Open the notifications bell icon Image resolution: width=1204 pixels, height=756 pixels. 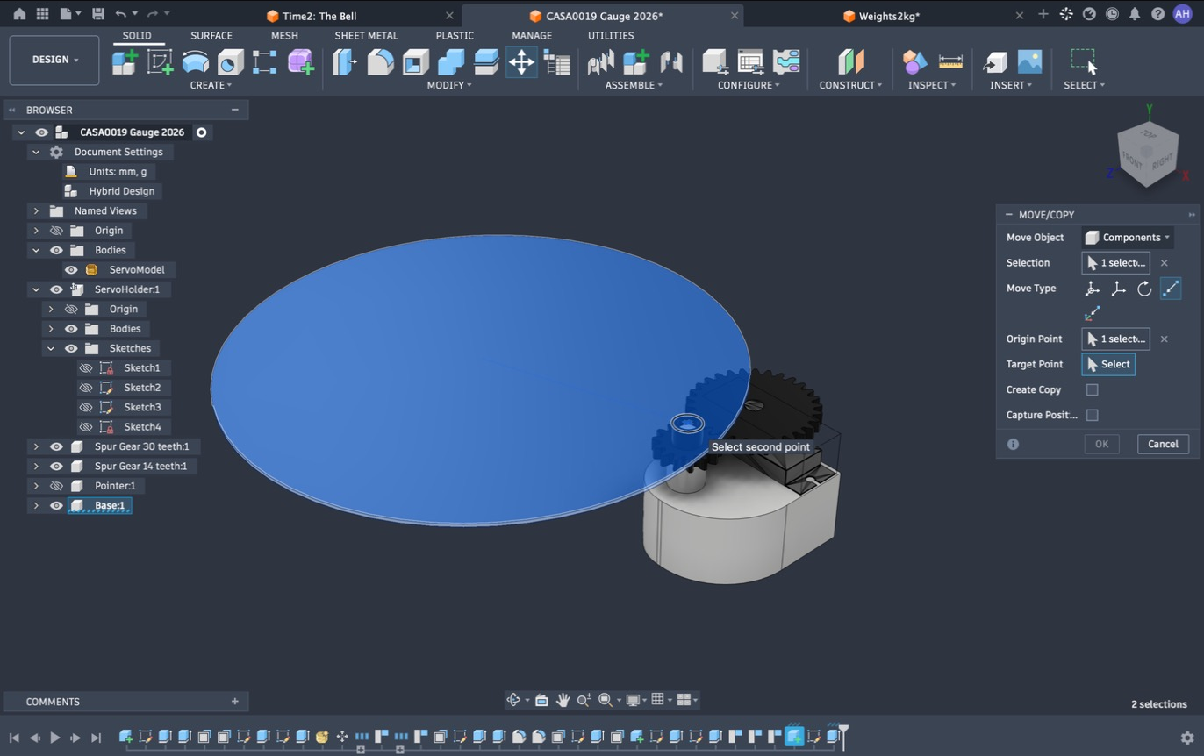coord(1135,14)
